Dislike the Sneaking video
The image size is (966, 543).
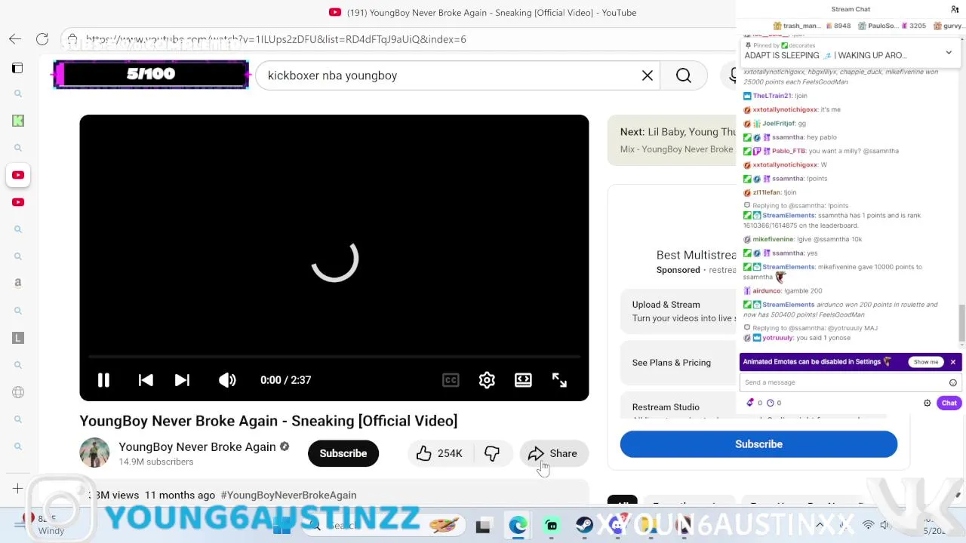[x=492, y=453]
